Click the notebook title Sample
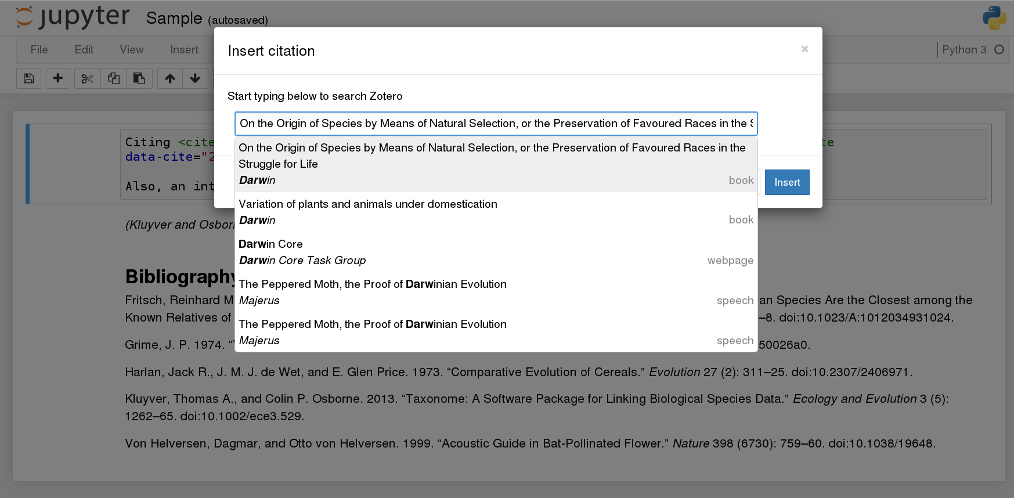Image resolution: width=1014 pixels, height=498 pixels. tap(174, 18)
